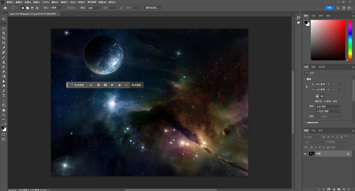Select the Move tool in the toolbar
This screenshot has width=355, height=191.
pyautogui.click(x=4, y=19)
